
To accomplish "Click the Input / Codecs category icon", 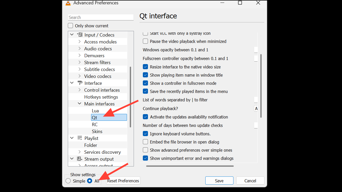I will 80,35.
